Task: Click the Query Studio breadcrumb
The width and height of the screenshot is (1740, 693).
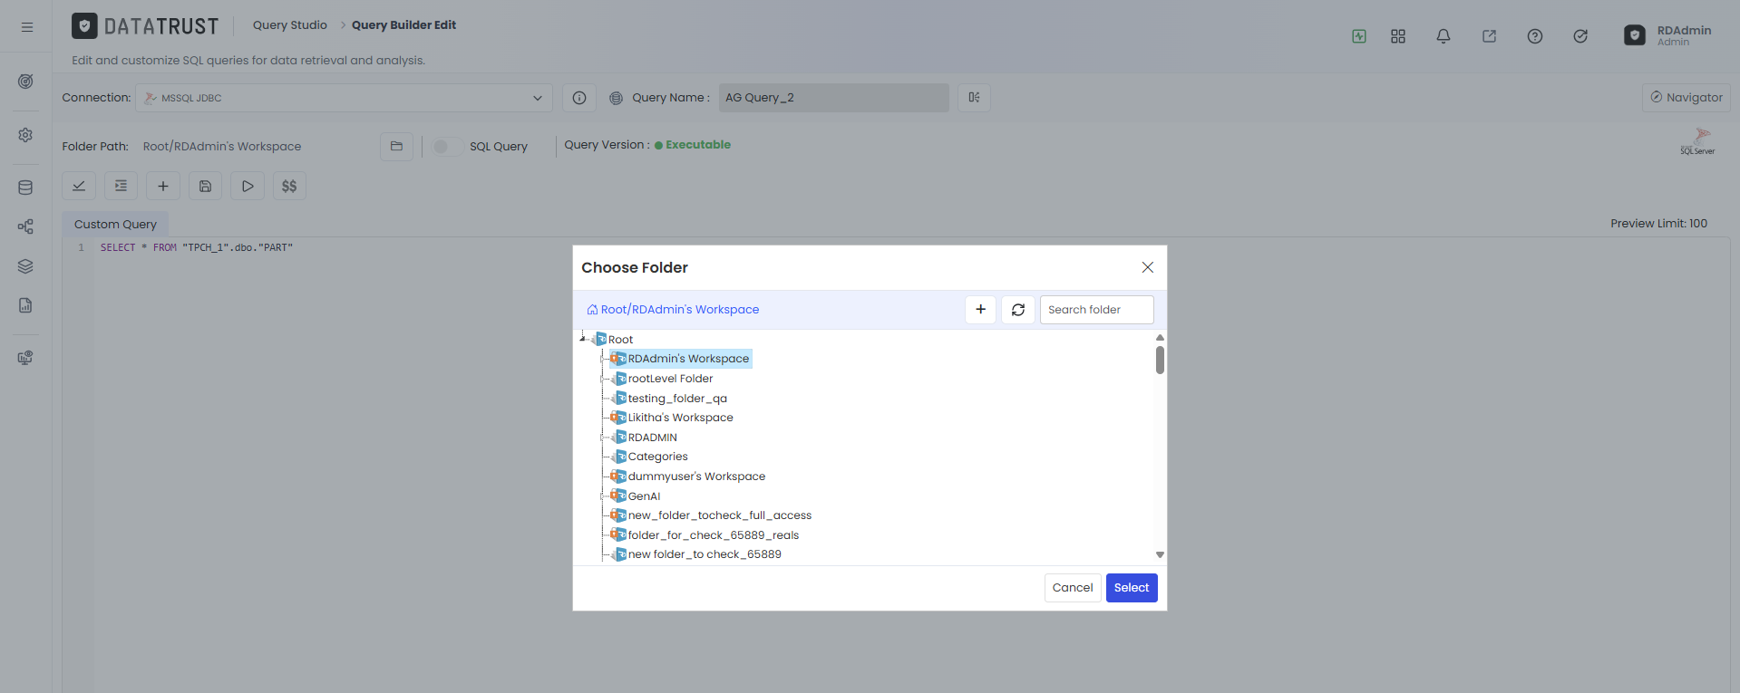Action: [x=290, y=25]
